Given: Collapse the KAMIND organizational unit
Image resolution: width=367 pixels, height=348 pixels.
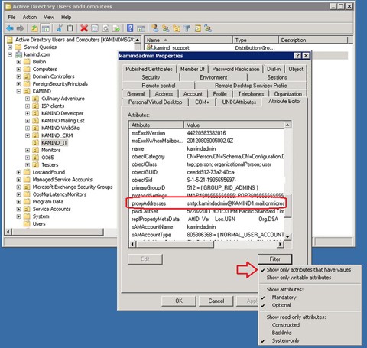Looking at the screenshot, I should point(18,91).
